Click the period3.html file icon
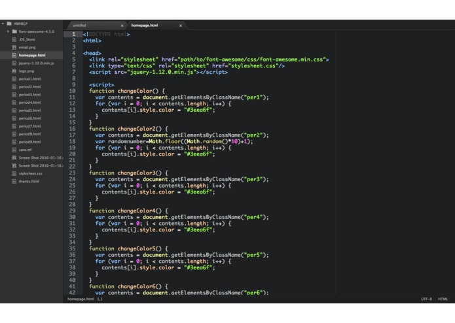This screenshot has height=323, width=455. tap(14, 95)
